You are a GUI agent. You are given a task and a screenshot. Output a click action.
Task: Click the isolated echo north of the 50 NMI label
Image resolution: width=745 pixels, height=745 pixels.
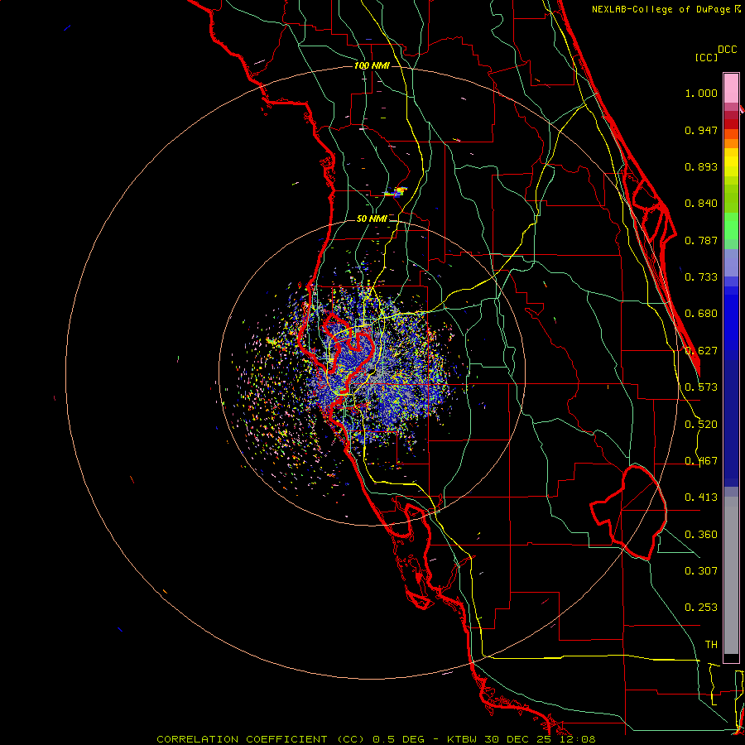pos(396,192)
